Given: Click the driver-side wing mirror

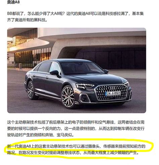Looking at the screenshot, I should coord(55,73).
